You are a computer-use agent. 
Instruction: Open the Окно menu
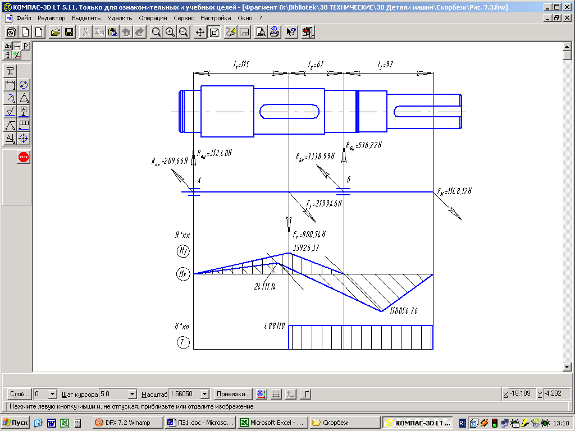tap(245, 18)
